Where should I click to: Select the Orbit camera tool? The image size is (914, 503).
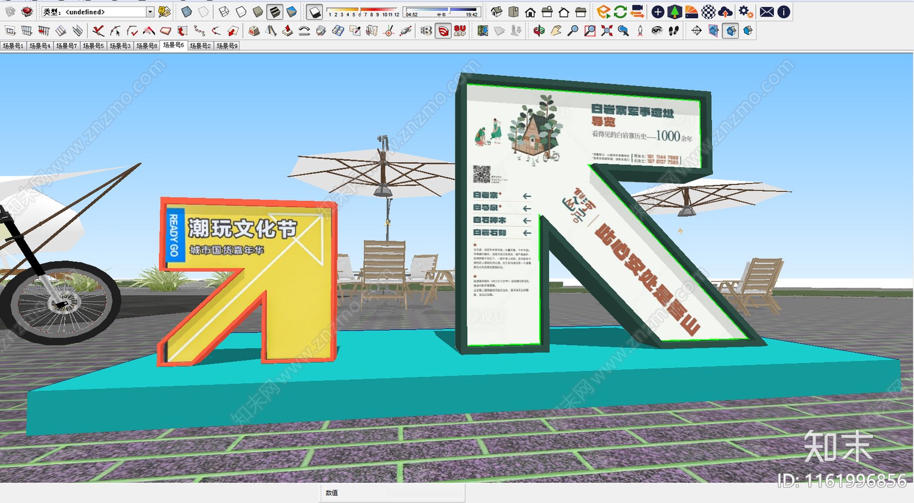539,31
